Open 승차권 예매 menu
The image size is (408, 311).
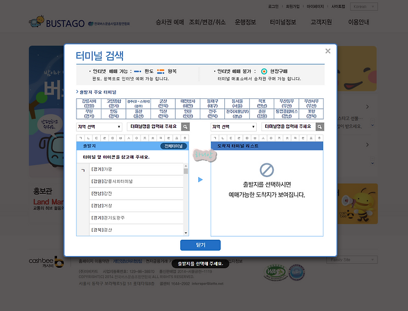(169, 22)
